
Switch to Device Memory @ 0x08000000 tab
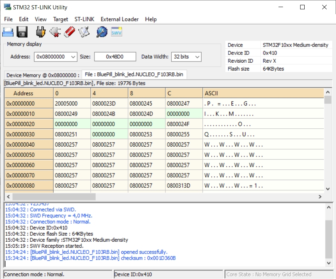[x=43, y=75]
